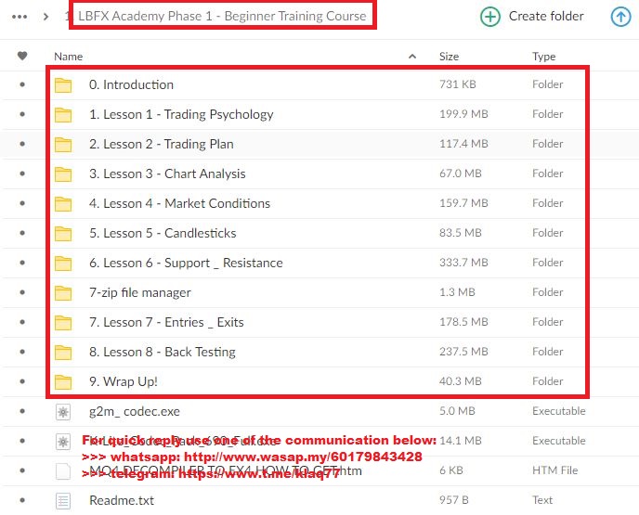Click the HTM file blank page icon
Image resolution: width=639 pixels, height=515 pixels.
click(x=63, y=471)
